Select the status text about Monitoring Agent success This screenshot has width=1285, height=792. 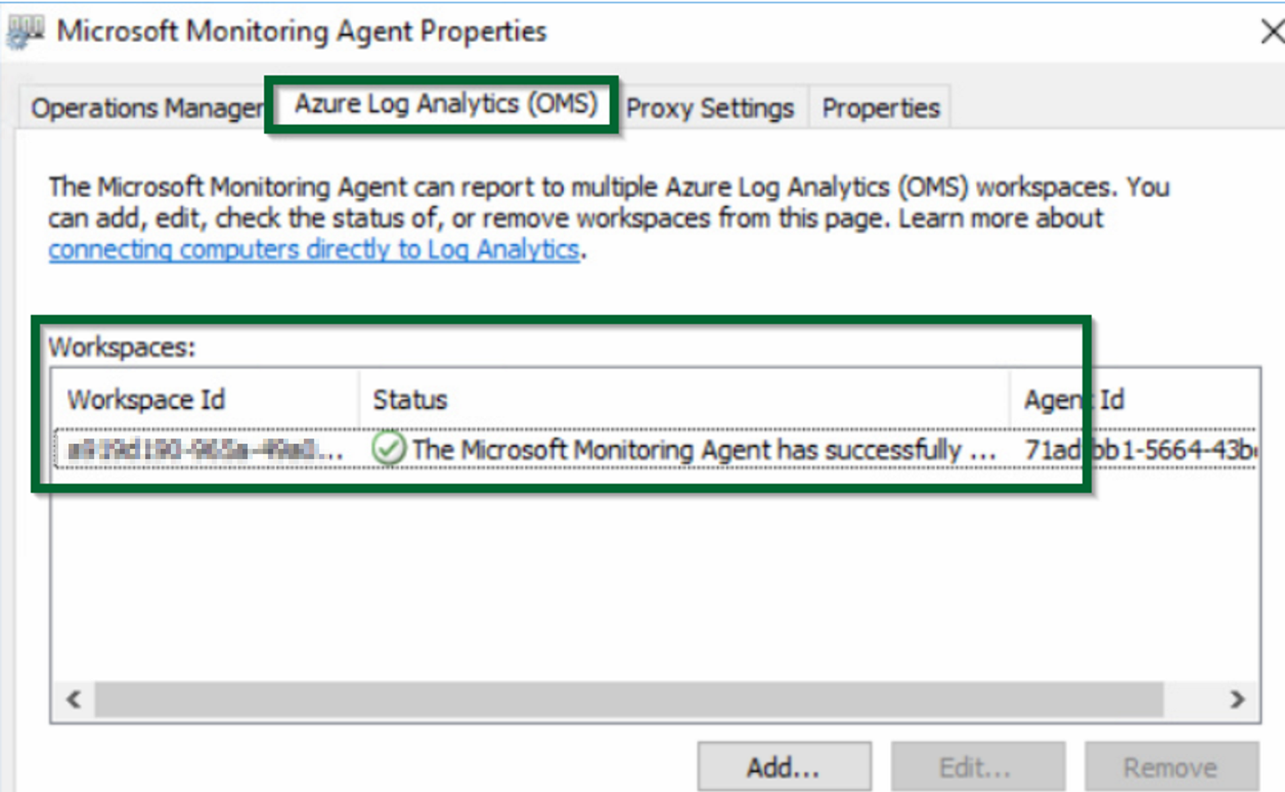pos(704,450)
